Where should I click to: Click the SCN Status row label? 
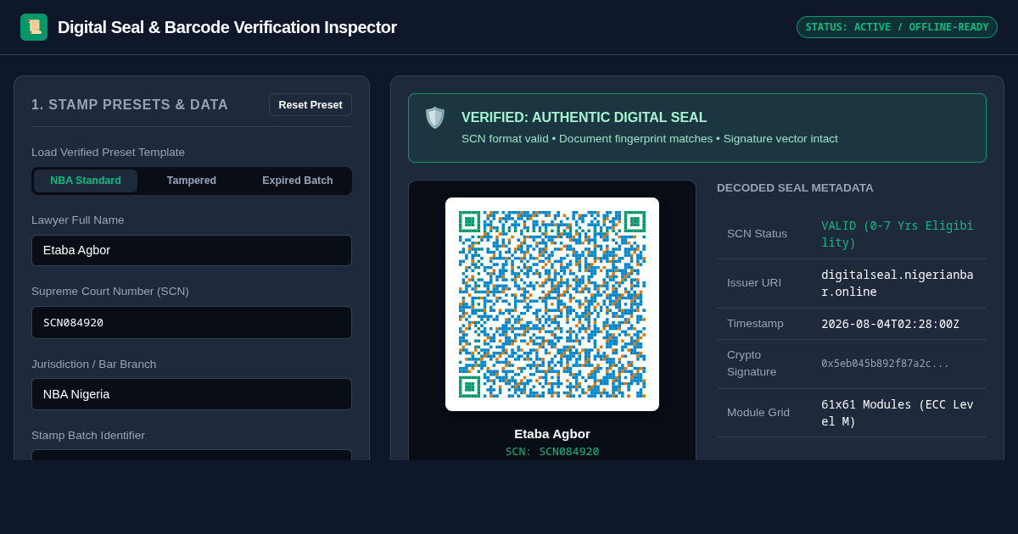(757, 234)
